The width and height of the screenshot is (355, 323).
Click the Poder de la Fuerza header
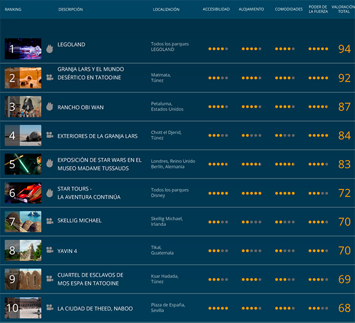click(x=318, y=9)
